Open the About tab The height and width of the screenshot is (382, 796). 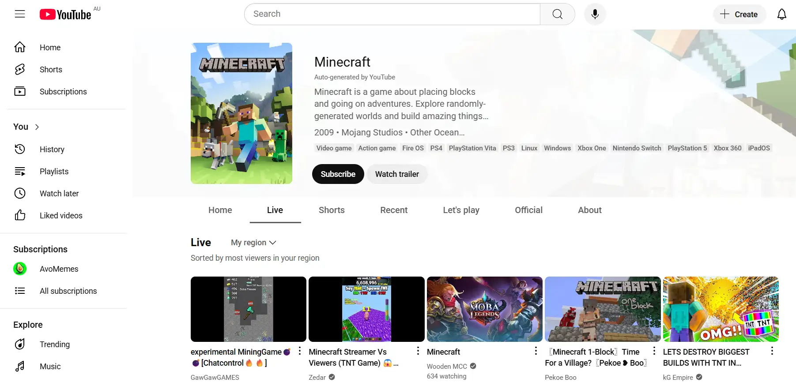coord(590,210)
